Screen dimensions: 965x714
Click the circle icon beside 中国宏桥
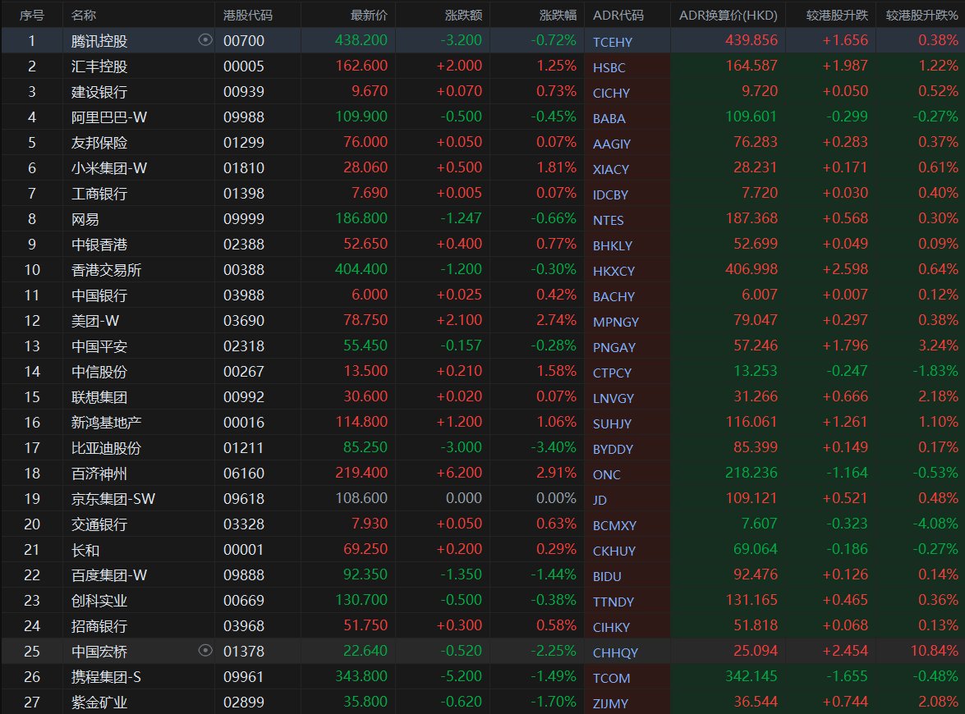205,650
